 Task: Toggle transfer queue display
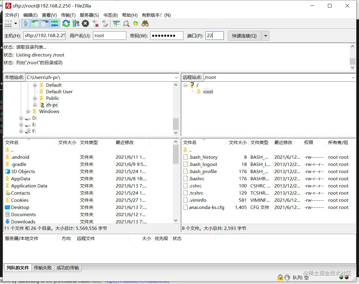(x=54, y=23)
